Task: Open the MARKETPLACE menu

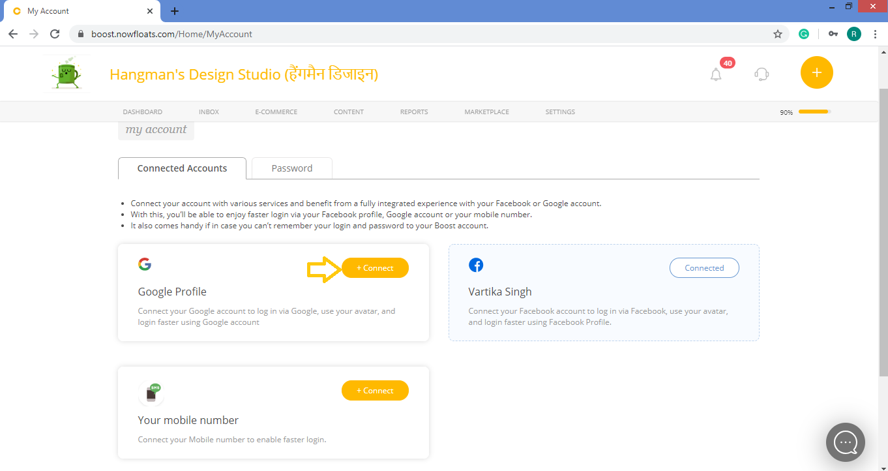Action: tap(486, 112)
